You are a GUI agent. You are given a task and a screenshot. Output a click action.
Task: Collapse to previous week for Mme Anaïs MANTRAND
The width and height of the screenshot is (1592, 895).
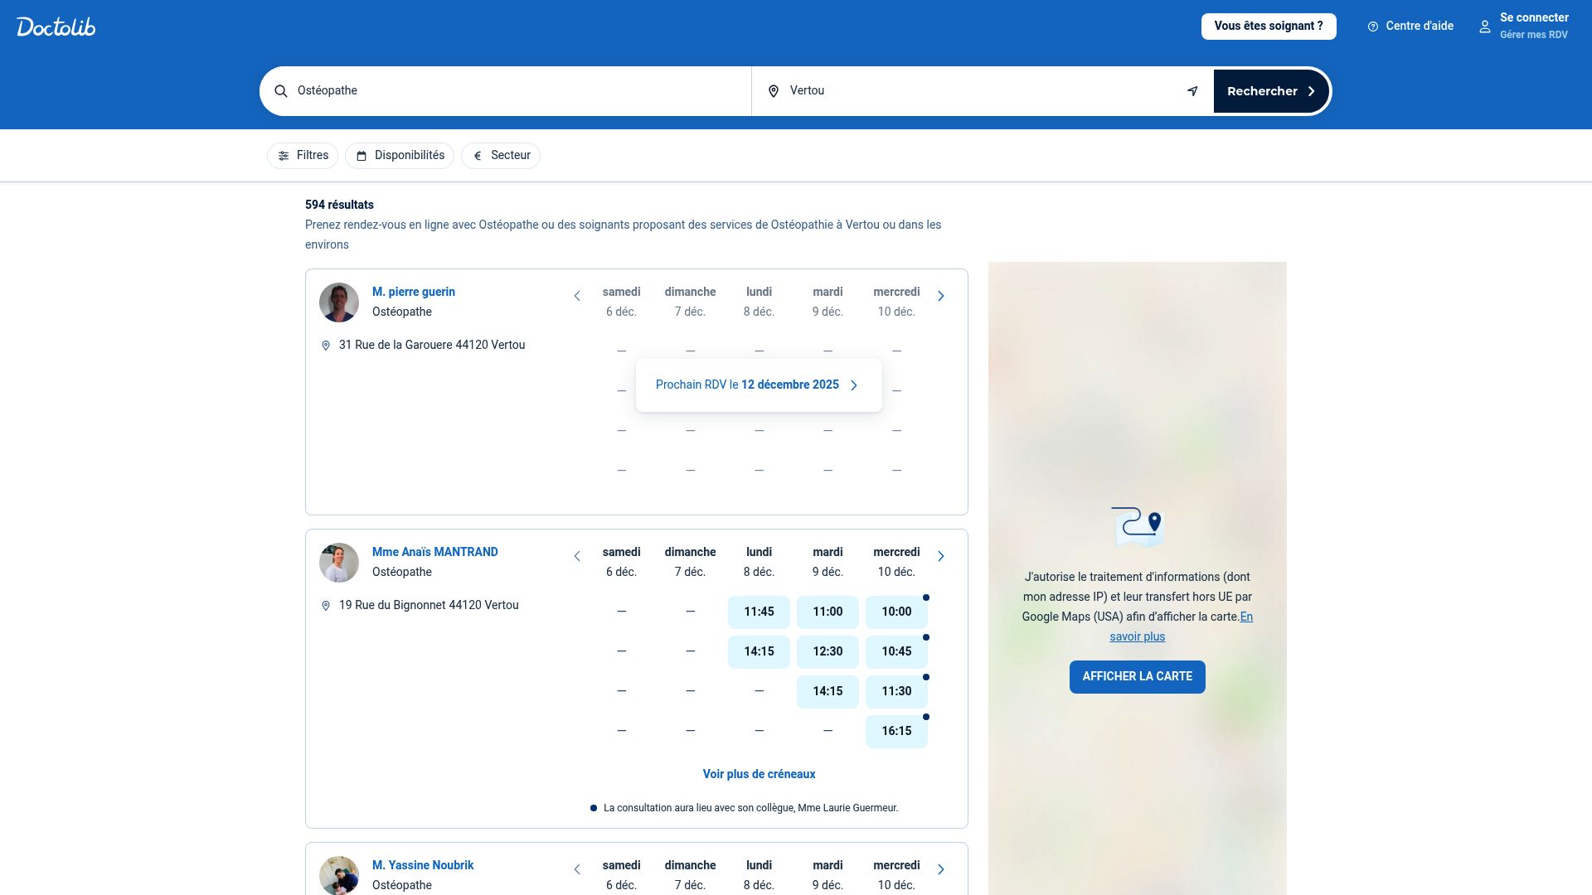tap(577, 556)
